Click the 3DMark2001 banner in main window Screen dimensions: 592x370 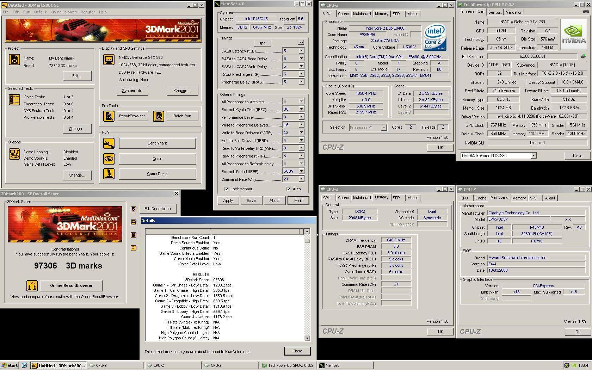click(x=103, y=30)
